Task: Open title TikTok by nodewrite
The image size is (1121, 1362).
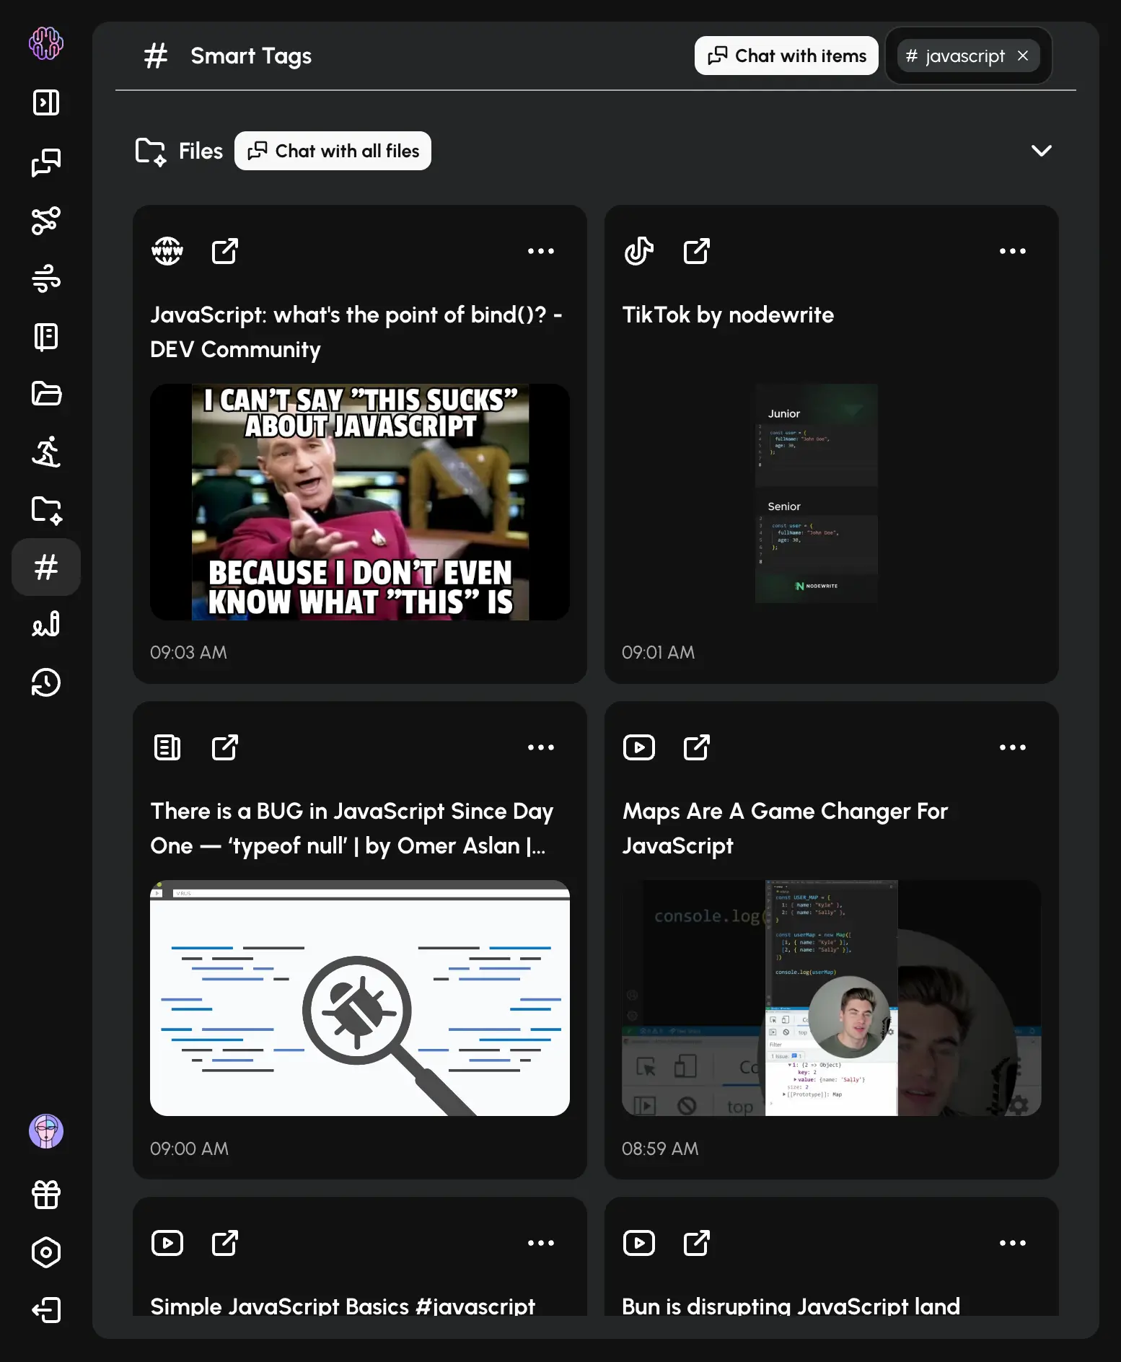Action: tap(728, 315)
